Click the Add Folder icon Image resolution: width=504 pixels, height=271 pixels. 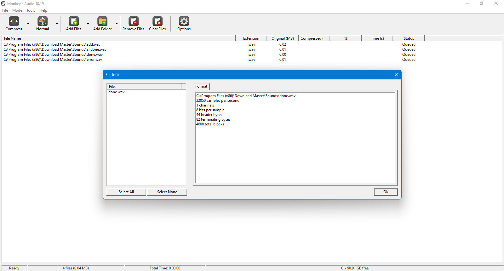click(102, 21)
